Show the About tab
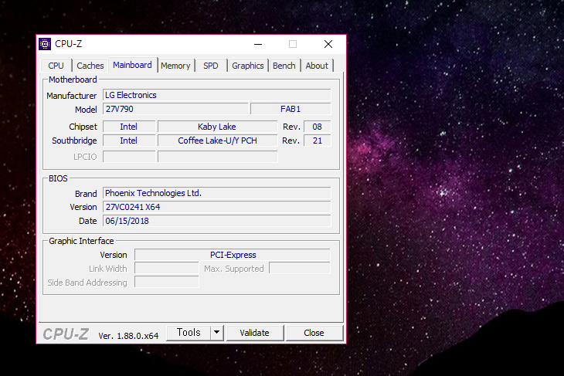The image size is (564, 376). [x=317, y=66]
